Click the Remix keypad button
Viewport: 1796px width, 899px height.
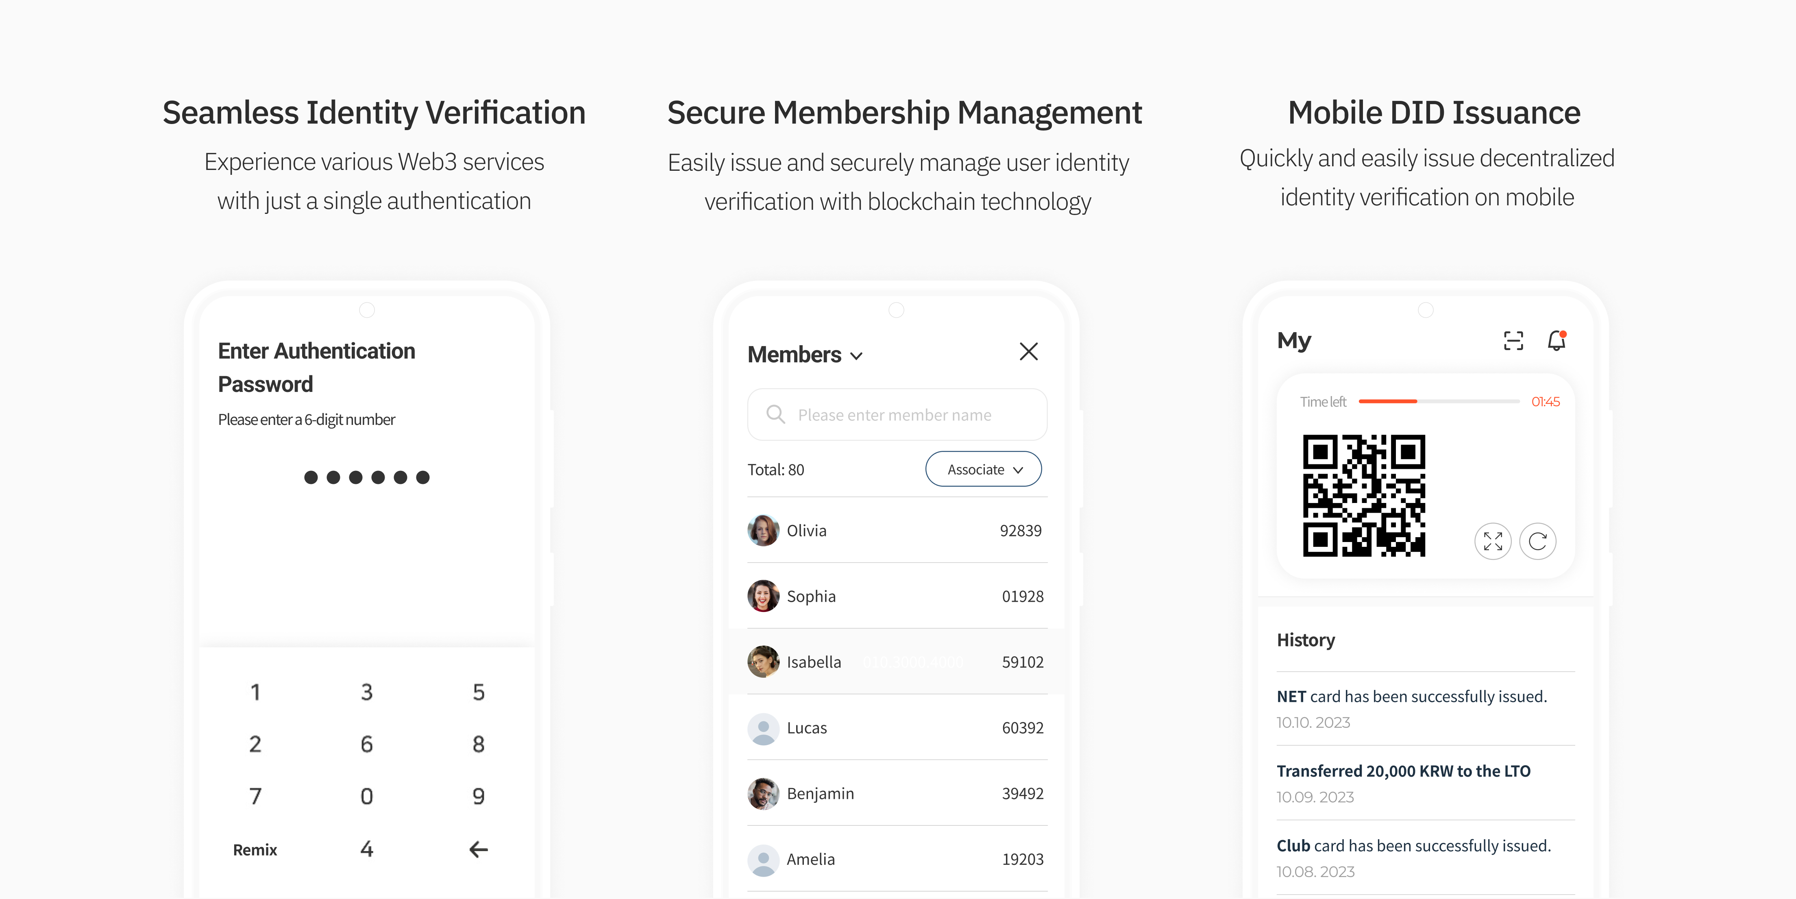coord(255,849)
